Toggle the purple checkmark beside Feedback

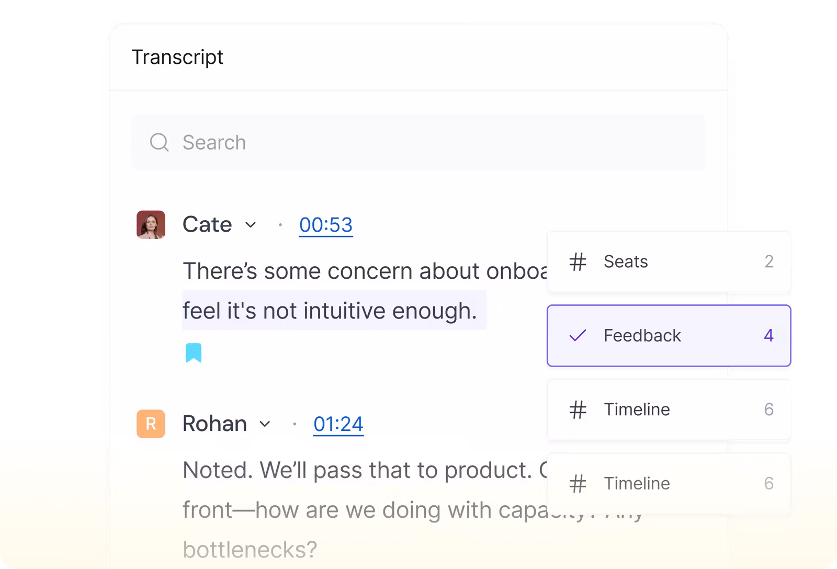coord(578,335)
